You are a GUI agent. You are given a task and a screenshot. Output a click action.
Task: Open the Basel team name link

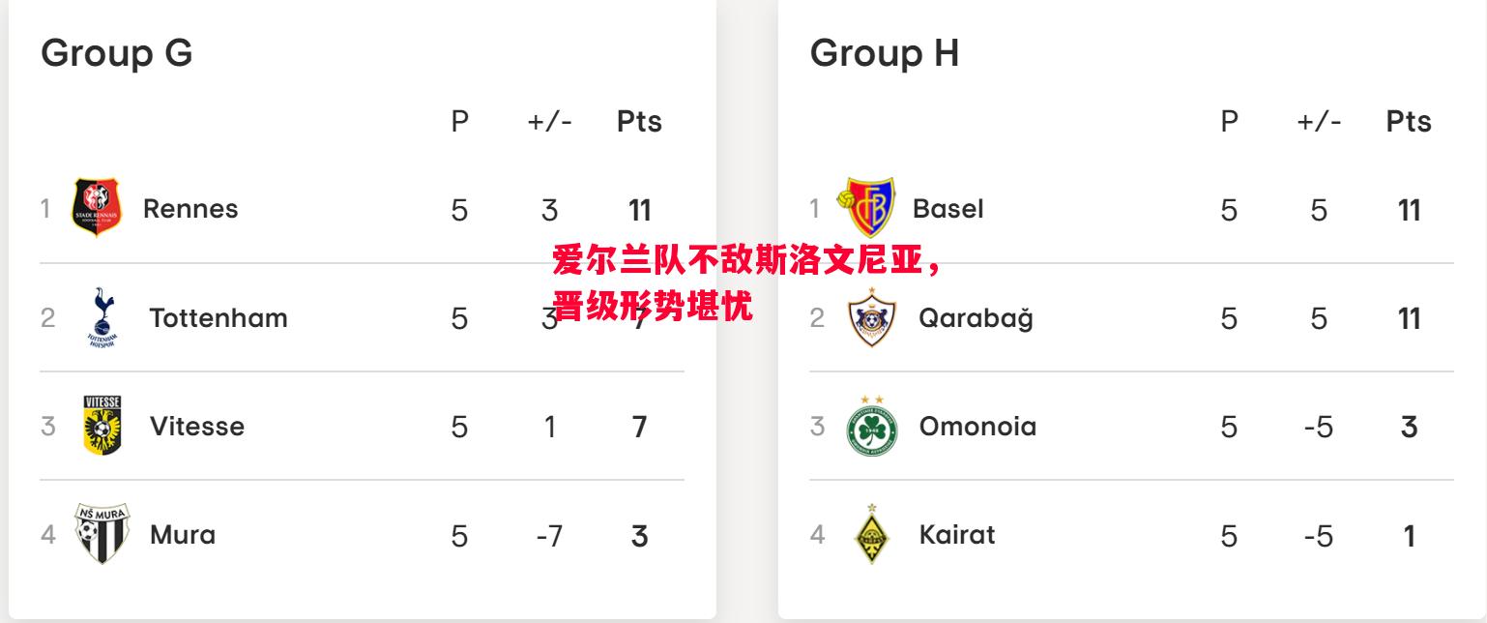948,209
